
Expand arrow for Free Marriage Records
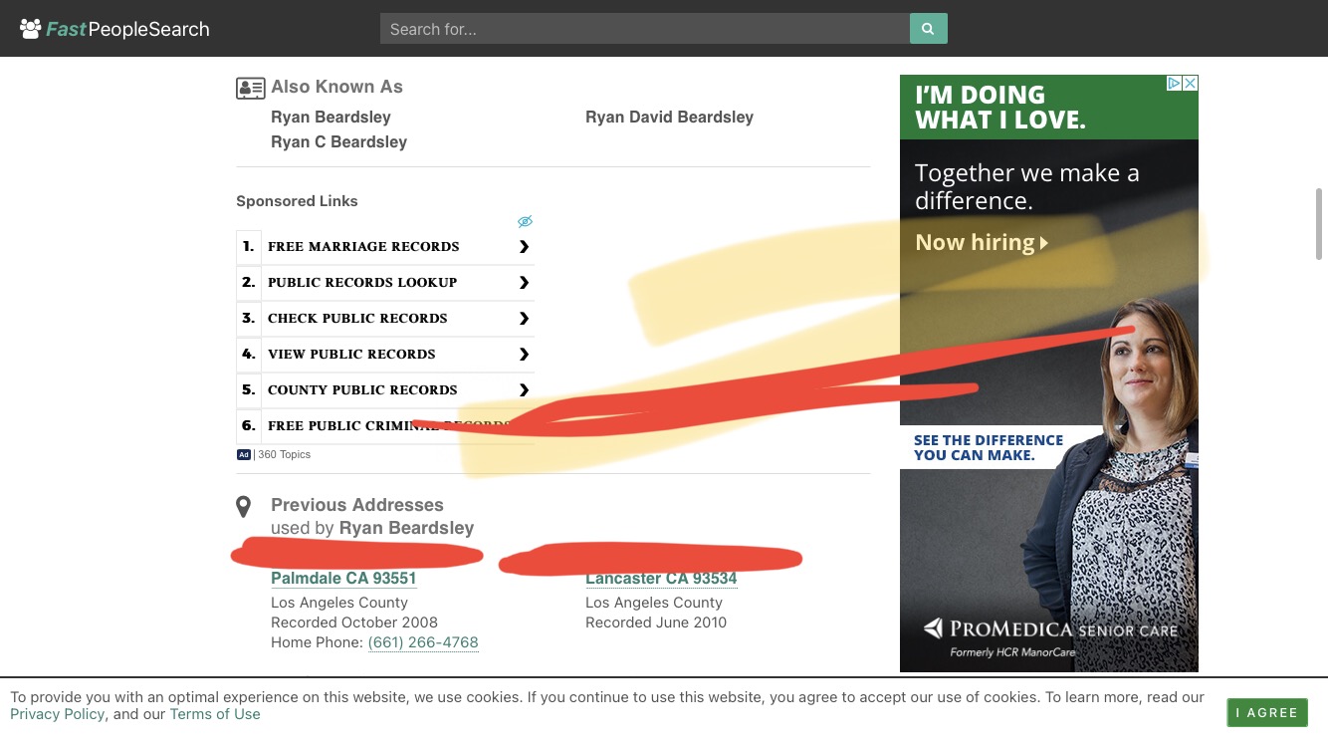[524, 246]
